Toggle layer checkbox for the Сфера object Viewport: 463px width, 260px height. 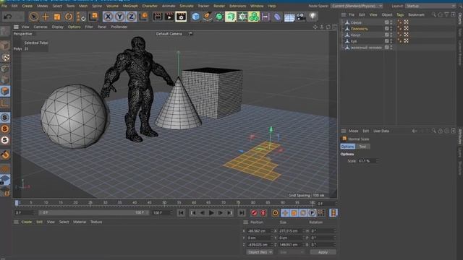[x=386, y=22]
